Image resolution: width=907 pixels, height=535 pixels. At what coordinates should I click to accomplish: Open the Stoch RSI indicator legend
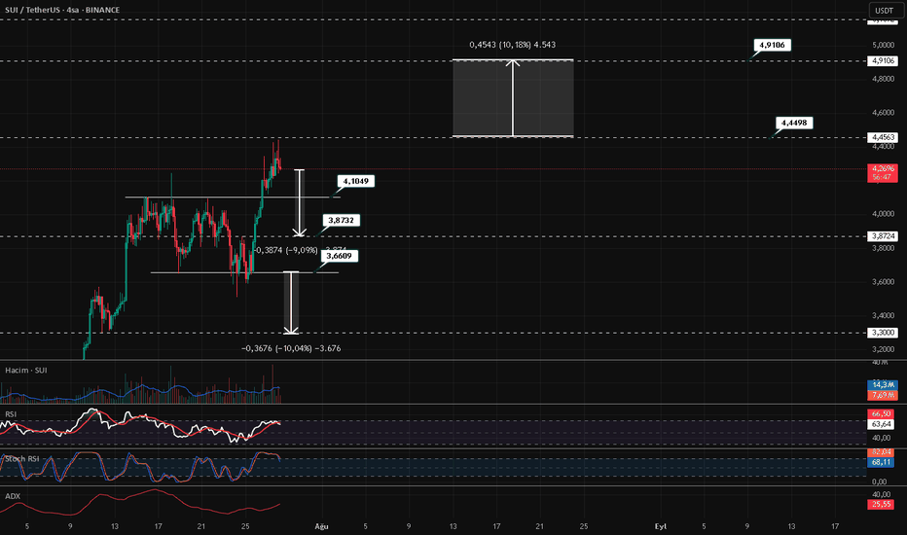22,459
